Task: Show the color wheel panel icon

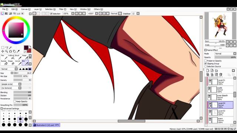Action: 2,14
